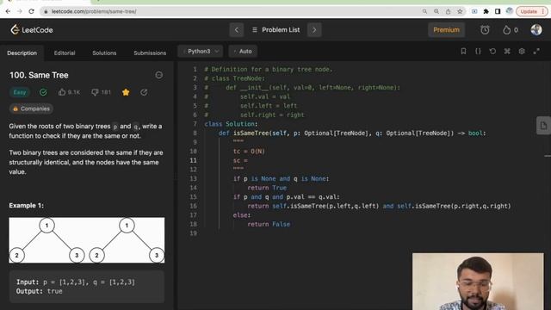Click the Easy difficulty badge
Viewport: 551px width, 310px height.
tap(20, 92)
